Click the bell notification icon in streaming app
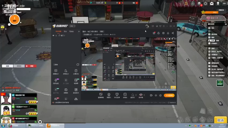The image size is (228, 128). (x=168, y=33)
